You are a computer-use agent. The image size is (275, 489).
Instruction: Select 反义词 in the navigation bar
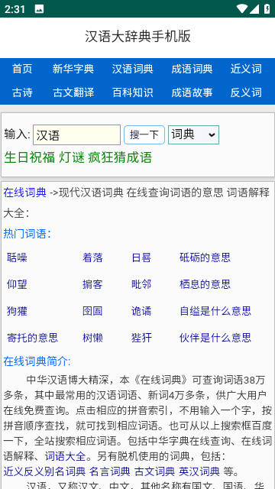pyautogui.click(x=246, y=92)
